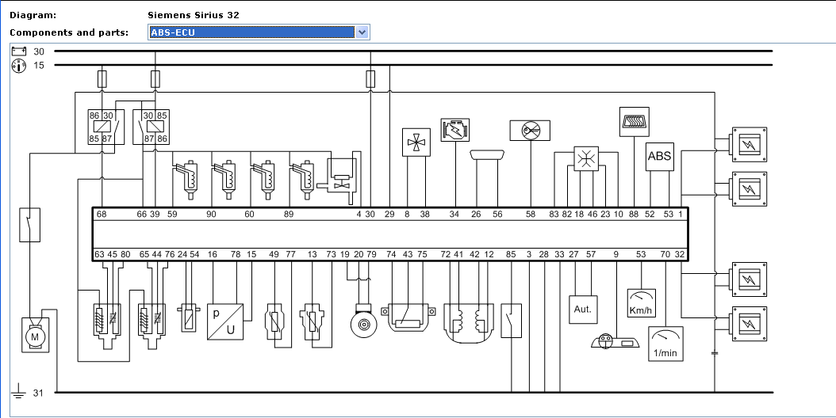Click the fuel injector on pin 60
836x418 pixels.
pos(263,180)
